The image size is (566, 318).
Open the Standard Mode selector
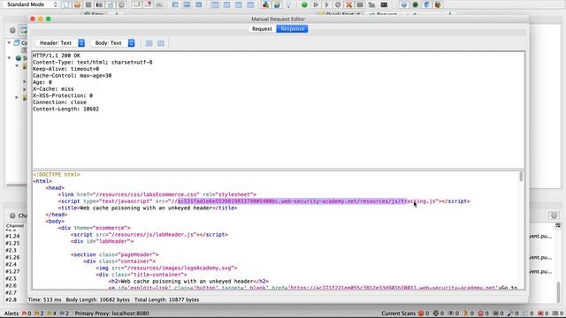31,4
